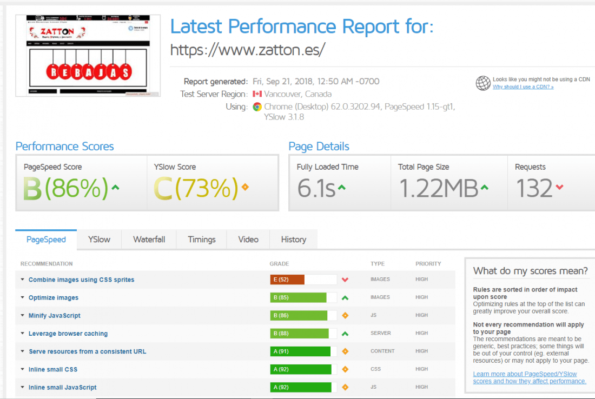Click the https://www.zatton.es/ report URL

coord(248,50)
